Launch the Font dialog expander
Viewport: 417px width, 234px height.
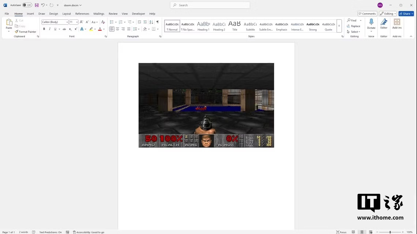coord(106,37)
